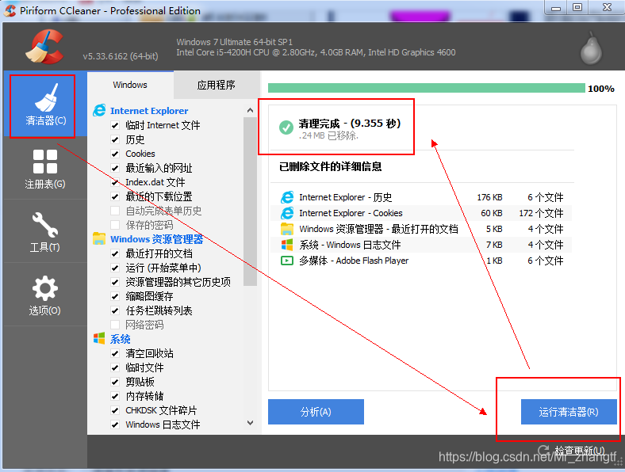The image size is (625, 472).
Task: Click the folder icon in the 最近打开的文档 result row
Action: pyautogui.click(x=287, y=229)
